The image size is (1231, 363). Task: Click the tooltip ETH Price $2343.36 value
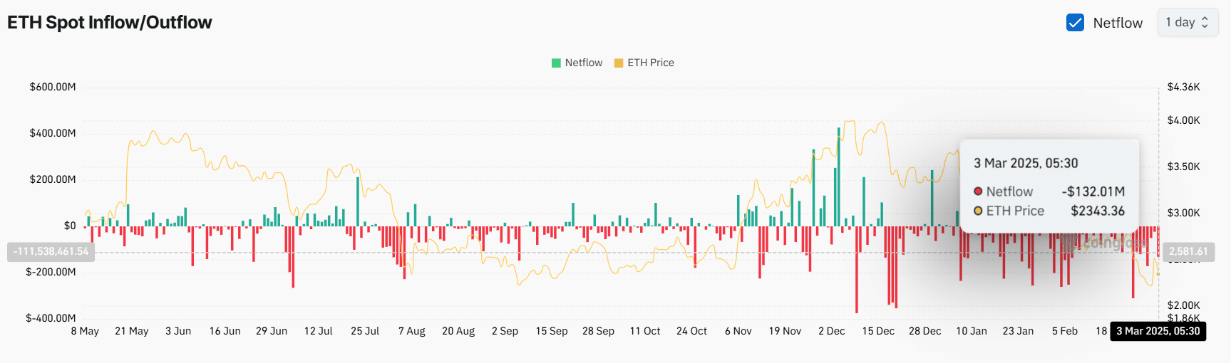tap(1098, 211)
